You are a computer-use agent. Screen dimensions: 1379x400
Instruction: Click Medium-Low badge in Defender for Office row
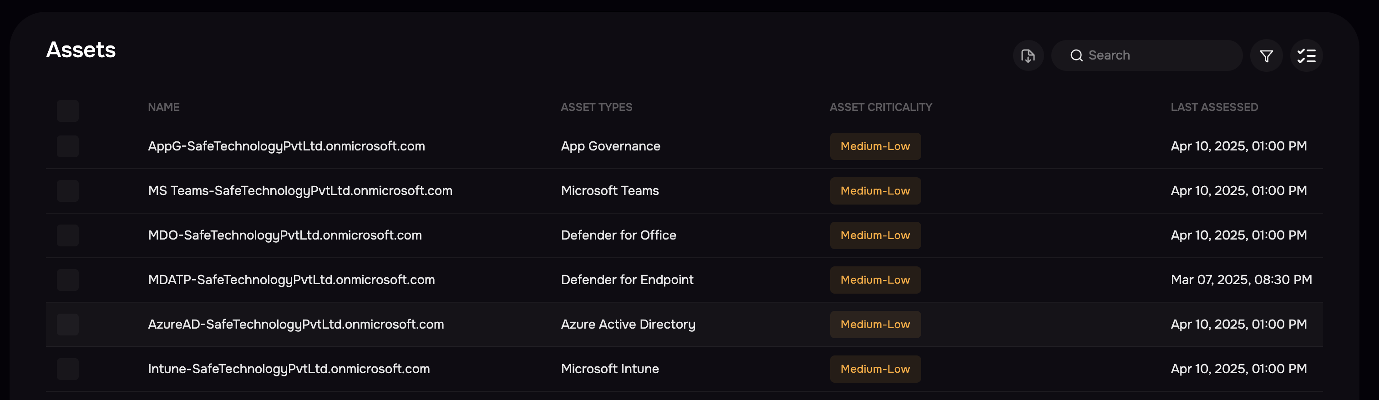click(875, 235)
